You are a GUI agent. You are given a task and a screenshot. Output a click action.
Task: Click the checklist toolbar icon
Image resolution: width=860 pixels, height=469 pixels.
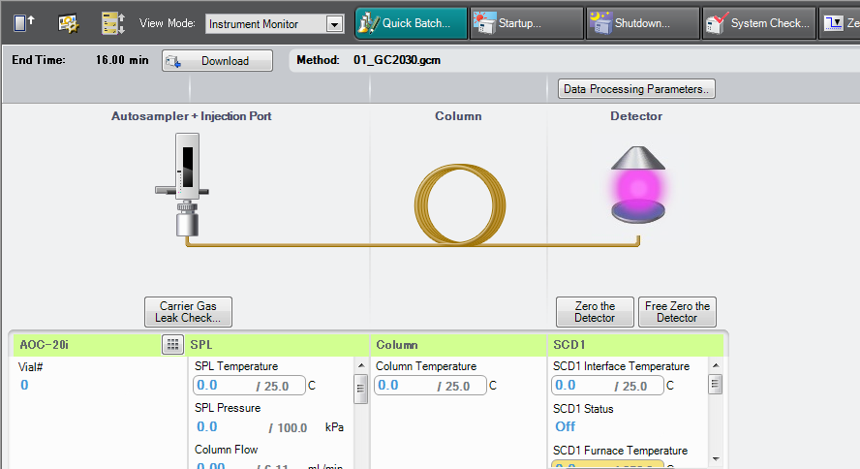click(x=112, y=23)
